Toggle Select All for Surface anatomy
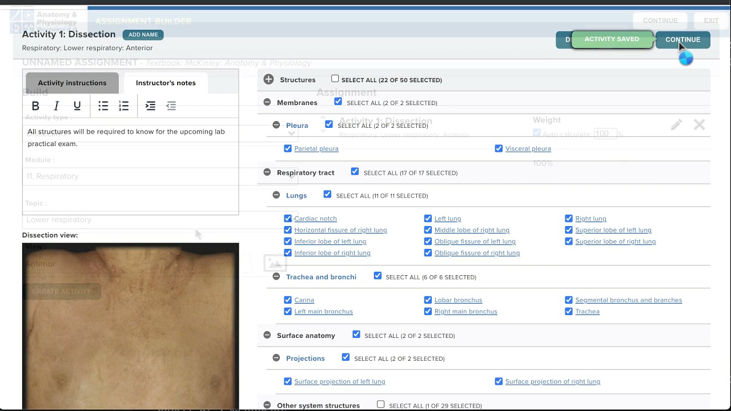731x411 pixels. (356, 335)
